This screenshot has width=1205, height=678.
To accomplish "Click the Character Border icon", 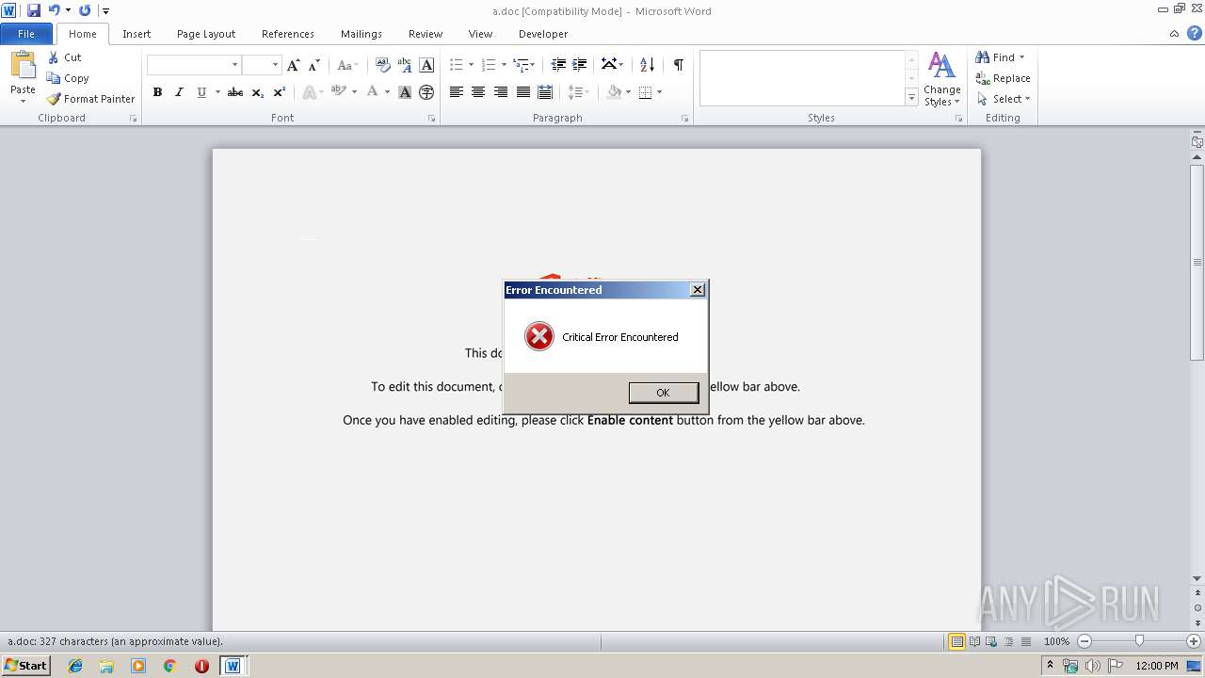I will pyautogui.click(x=426, y=65).
